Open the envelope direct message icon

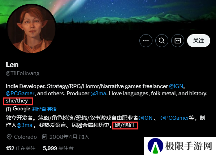pyautogui.click(x=178, y=41)
